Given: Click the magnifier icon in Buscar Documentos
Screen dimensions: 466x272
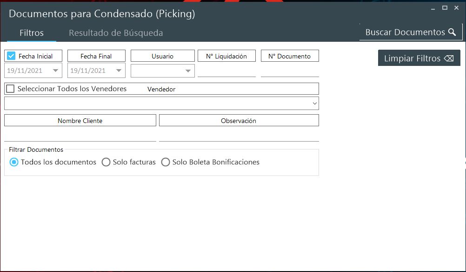Looking at the screenshot, I should pos(452,32).
